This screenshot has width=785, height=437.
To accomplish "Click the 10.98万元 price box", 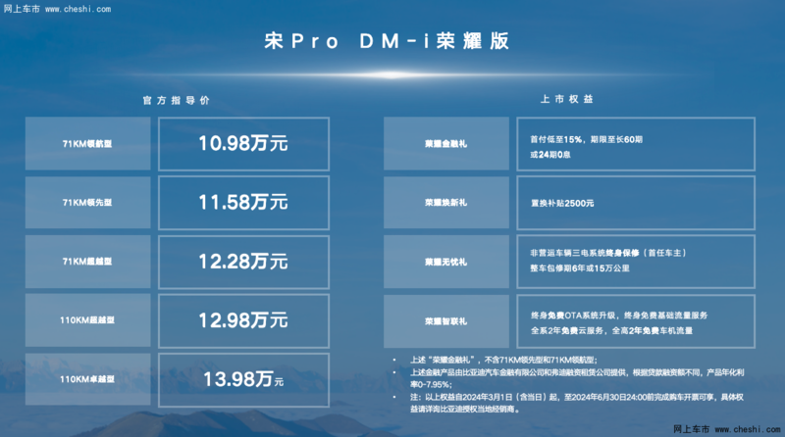I will [243, 144].
